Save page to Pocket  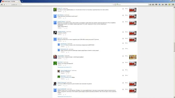coord(156,5)
